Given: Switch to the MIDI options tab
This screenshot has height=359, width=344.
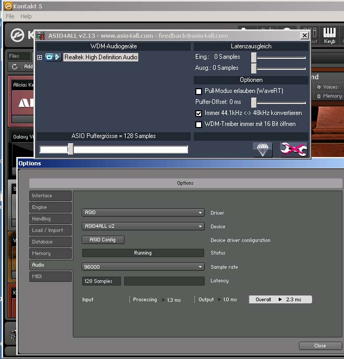Looking at the screenshot, I should point(50,277).
